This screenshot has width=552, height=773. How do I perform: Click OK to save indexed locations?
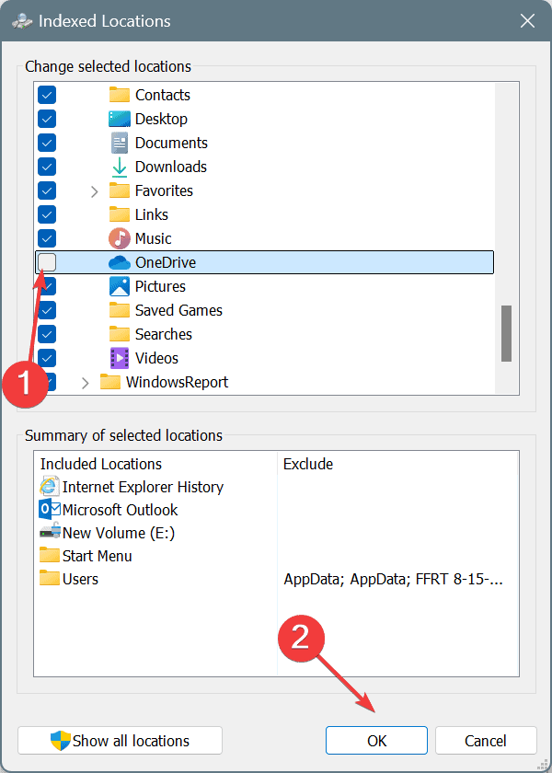[x=376, y=741]
